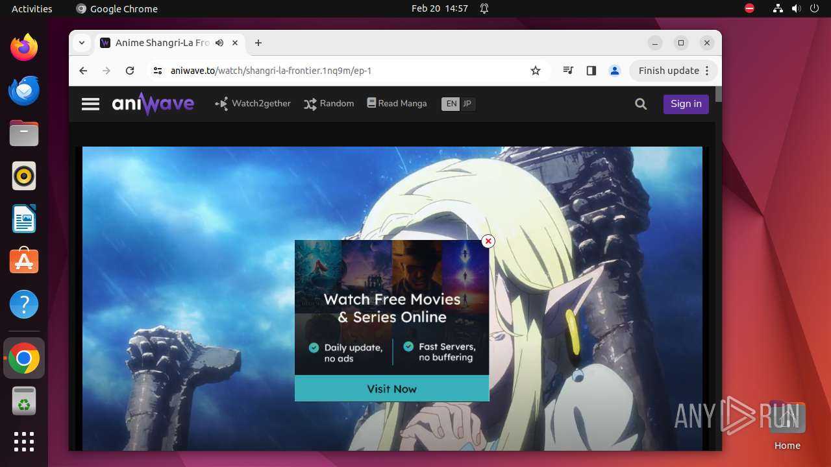Open Trash from the dock
The height and width of the screenshot is (467, 831).
coord(24,401)
